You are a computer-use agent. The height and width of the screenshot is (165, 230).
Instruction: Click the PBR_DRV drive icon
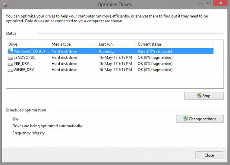(x=10, y=64)
